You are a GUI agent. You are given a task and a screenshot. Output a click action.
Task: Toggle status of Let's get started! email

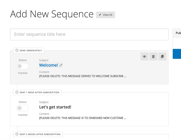click(x=22, y=108)
